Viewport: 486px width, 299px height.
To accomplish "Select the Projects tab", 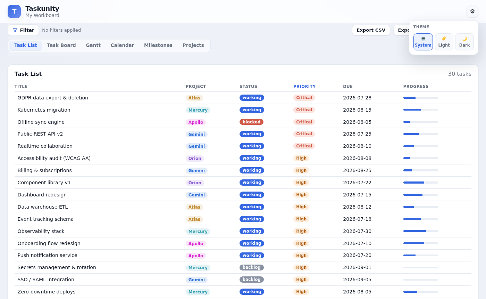I will [x=193, y=46].
